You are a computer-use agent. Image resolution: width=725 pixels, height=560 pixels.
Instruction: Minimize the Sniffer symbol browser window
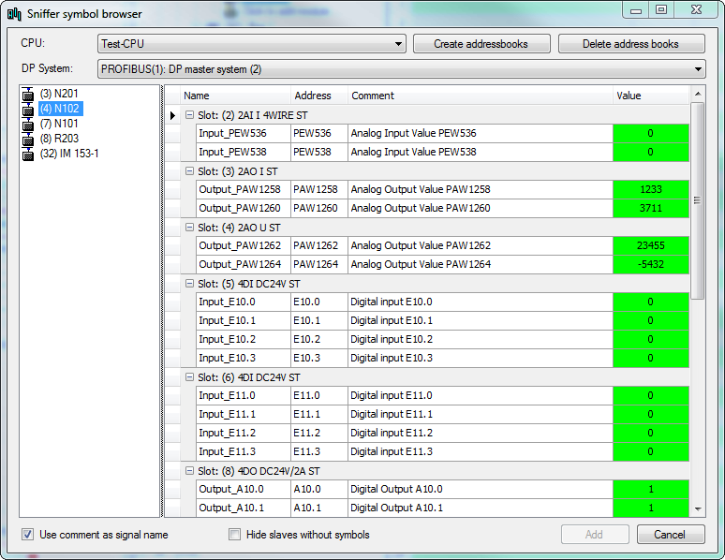click(x=636, y=9)
